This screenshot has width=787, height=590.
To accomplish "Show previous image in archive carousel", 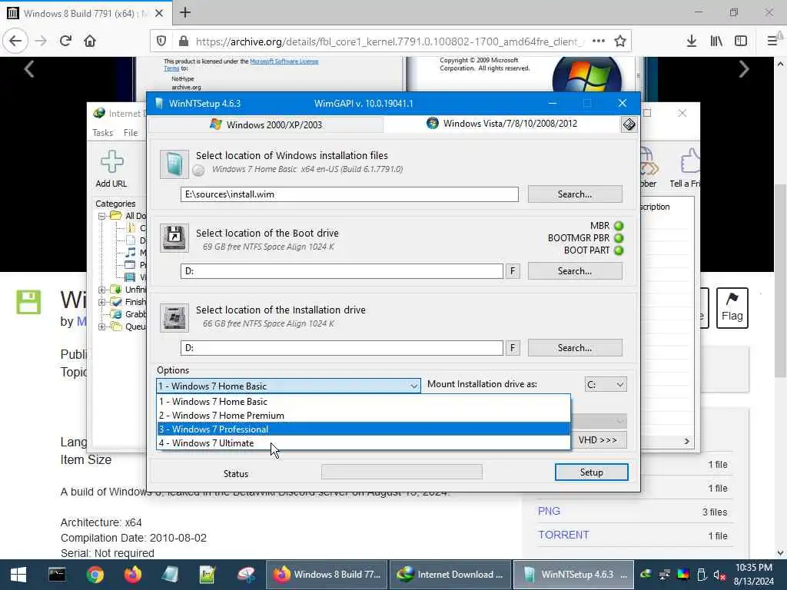I will 29,68.
